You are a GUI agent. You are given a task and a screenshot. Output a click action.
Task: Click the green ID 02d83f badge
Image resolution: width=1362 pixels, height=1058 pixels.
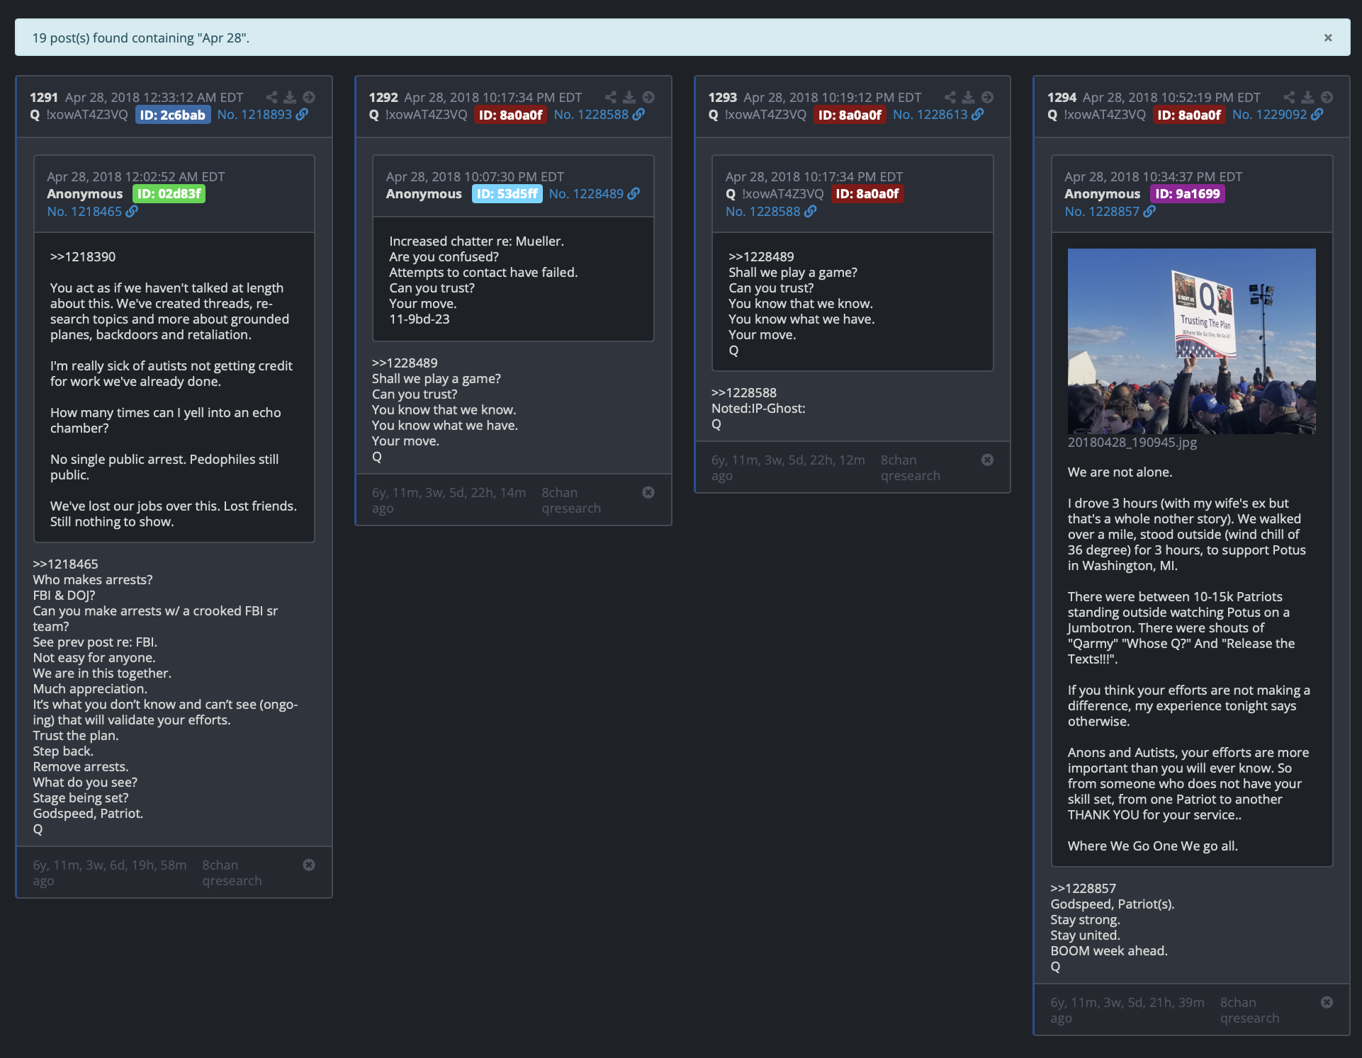pyautogui.click(x=169, y=194)
